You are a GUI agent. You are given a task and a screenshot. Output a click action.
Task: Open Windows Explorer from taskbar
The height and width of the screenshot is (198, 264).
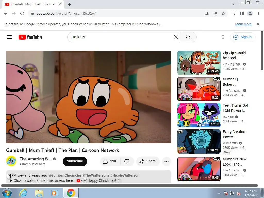[39, 193]
